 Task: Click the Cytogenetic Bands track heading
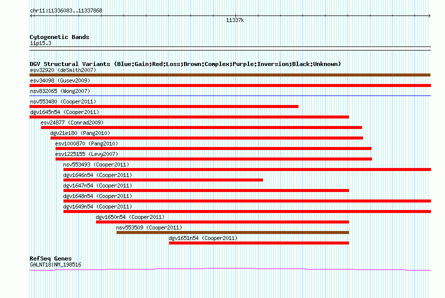click(59, 37)
